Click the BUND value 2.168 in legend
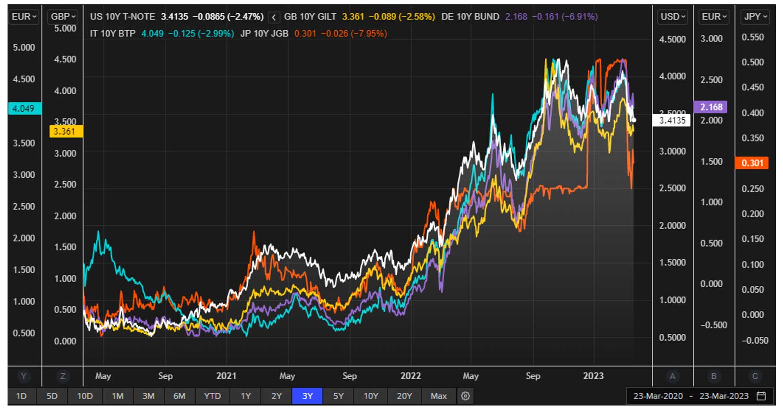This screenshot has height=414, width=783. point(516,17)
